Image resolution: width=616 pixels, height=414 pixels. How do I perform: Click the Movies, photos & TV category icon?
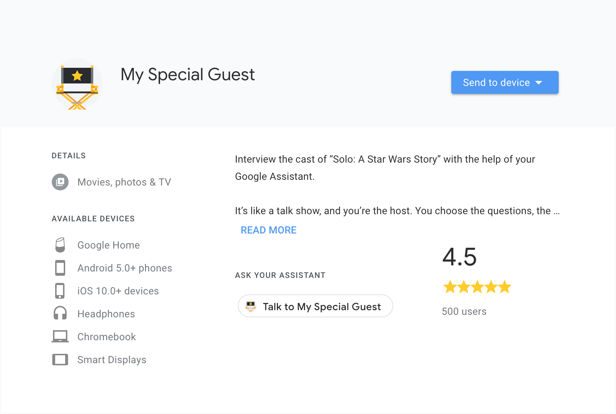point(60,182)
